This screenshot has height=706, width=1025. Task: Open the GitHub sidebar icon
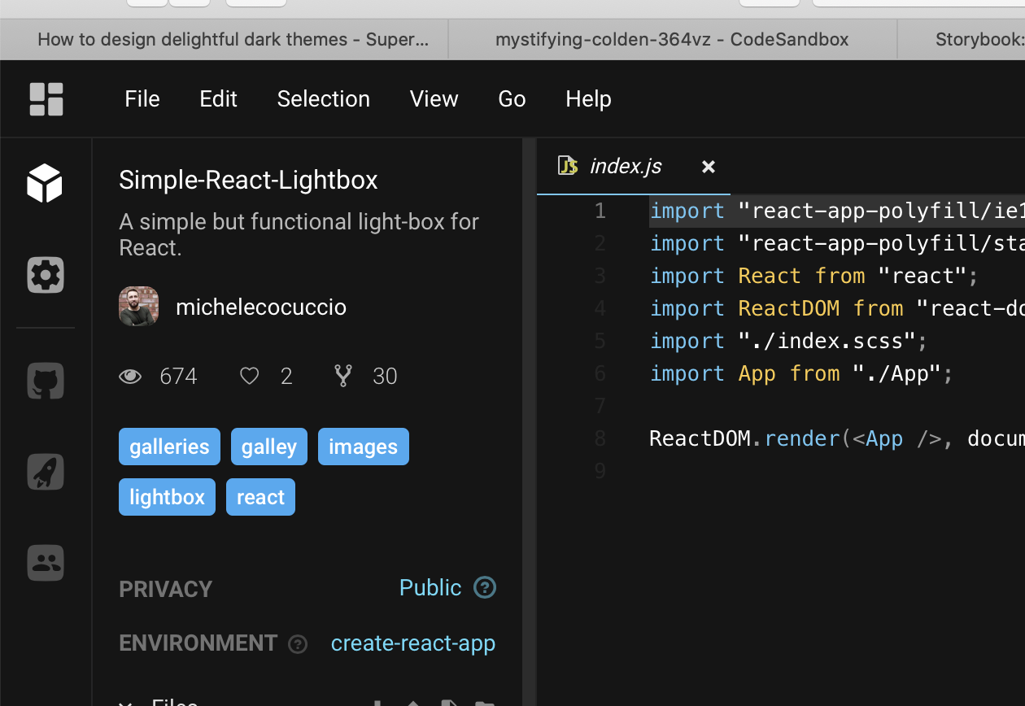[46, 381]
